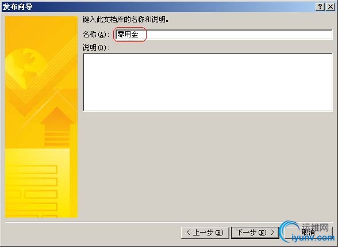Focus the 名称 name input field
Screen dimensions: 338x247
click(x=224, y=35)
